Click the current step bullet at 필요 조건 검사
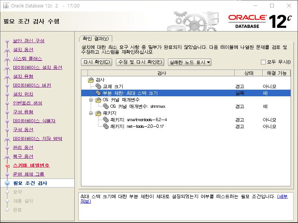This screenshot has width=298, height=223. pyautogui.click(x=7, y=183)
